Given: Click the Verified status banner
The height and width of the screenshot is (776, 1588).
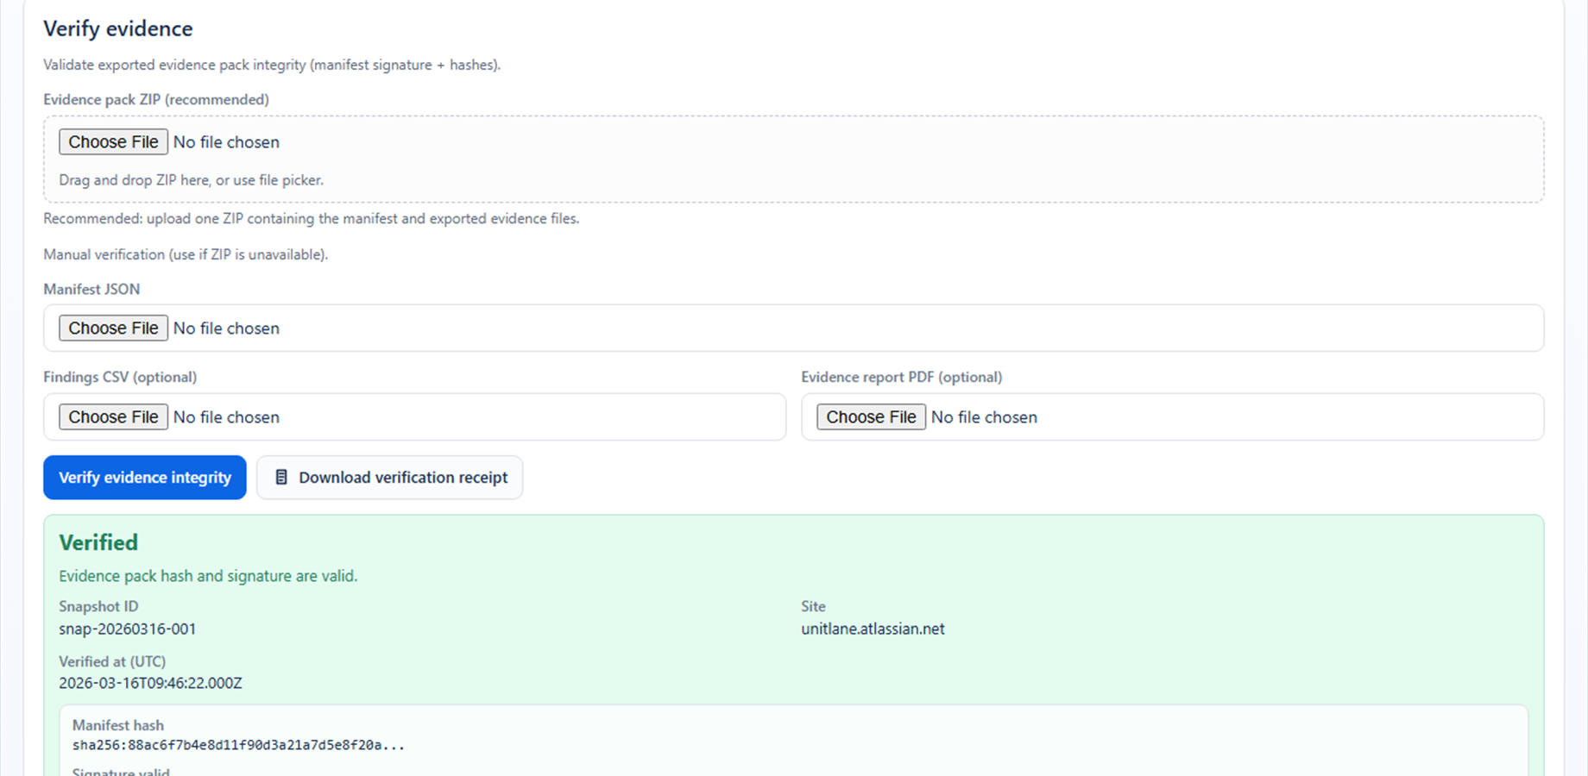Looking at the screenshot, I should click(x=98, y=542).
